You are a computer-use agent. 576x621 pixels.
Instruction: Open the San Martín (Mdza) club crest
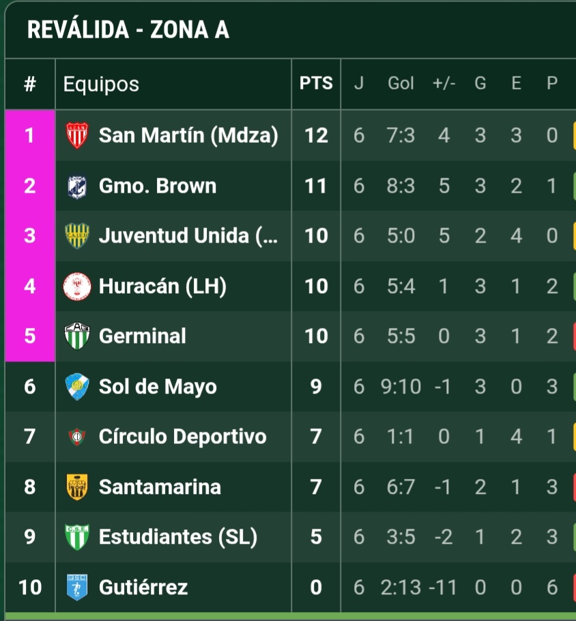pos(76,135)
